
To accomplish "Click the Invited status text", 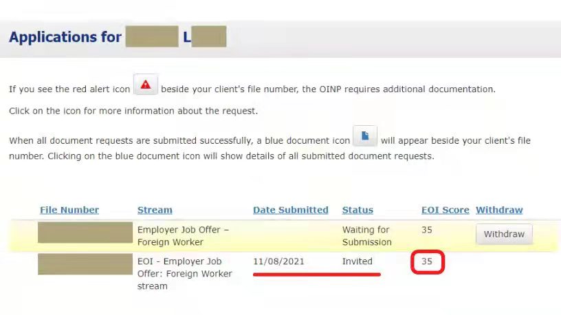I will (357, 261).
